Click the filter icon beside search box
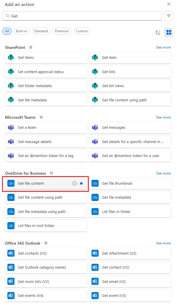The width and height of the screenshot is (177, 308). (168, 16)
